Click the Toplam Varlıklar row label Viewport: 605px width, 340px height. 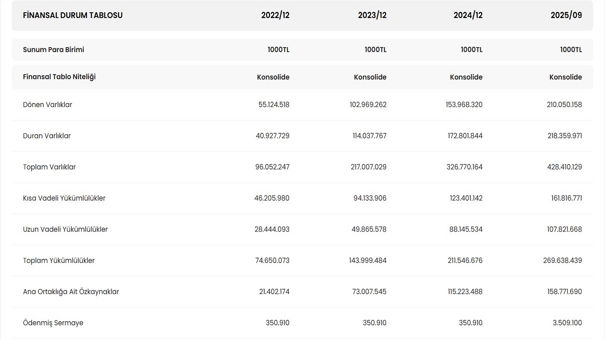tap(49, 167)
